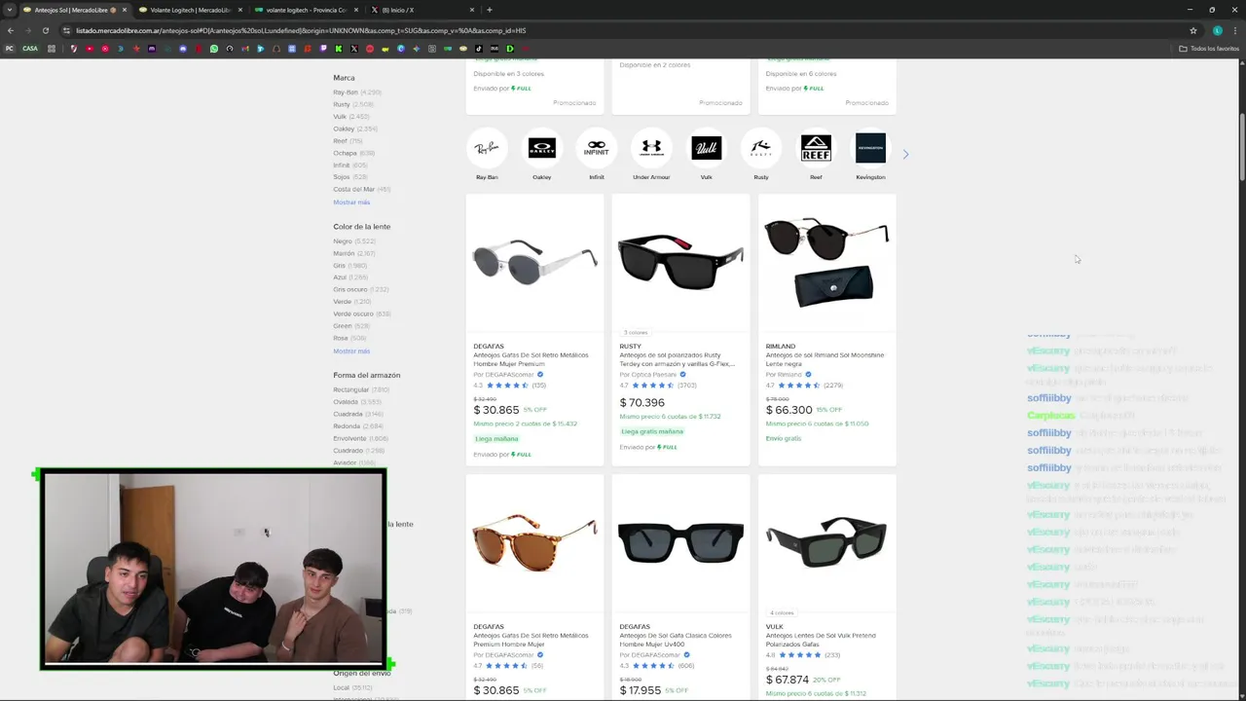This screenshot has height=701, width=1246.
Task: Close the Anteojos Sol MercadoLibre tab
Action: pos(124,10)
